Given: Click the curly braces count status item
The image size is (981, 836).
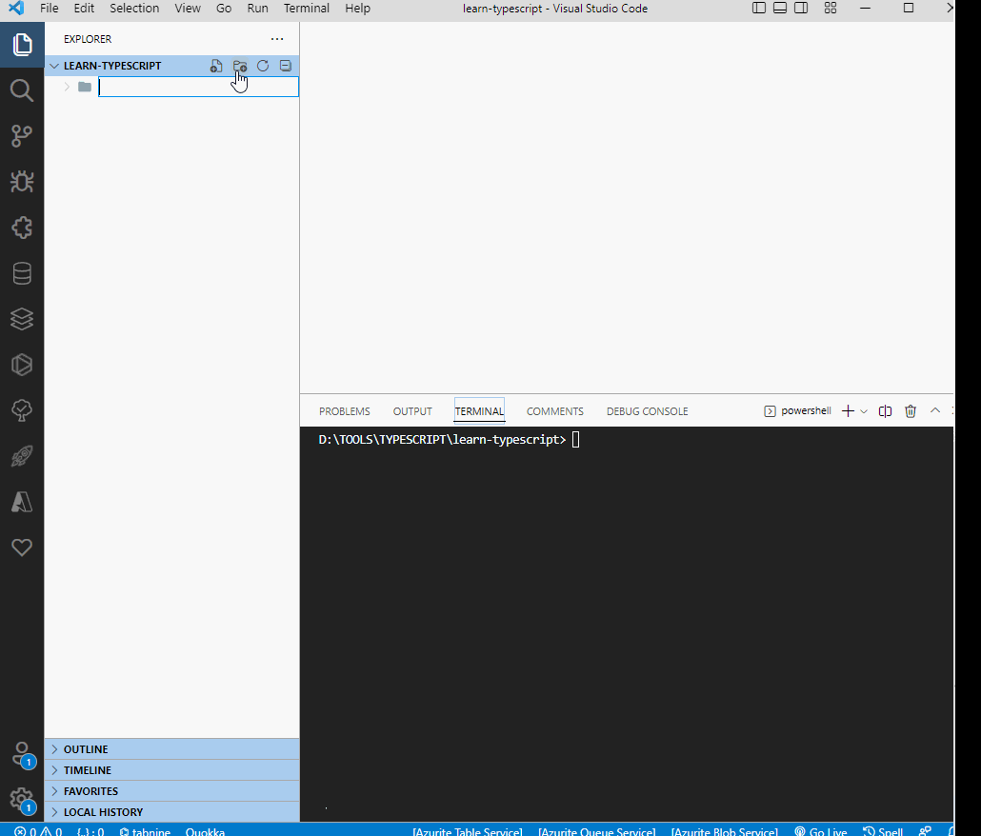Looking at the screenshot, I should point(90,831).
